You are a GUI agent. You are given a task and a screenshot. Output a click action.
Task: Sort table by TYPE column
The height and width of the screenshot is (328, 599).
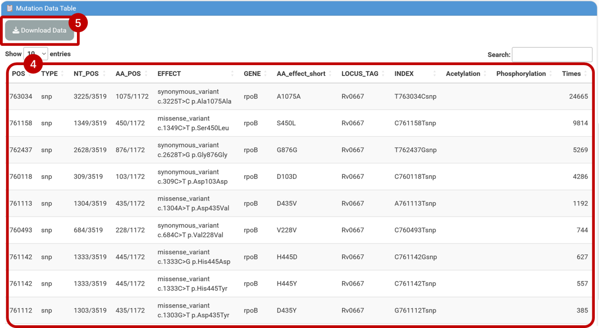point(50,74)
